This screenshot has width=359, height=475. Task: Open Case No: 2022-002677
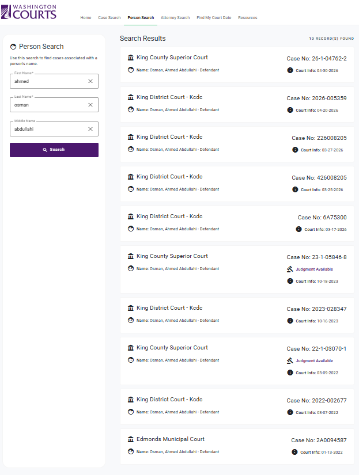pyautogui.click(x=316, y=401)
